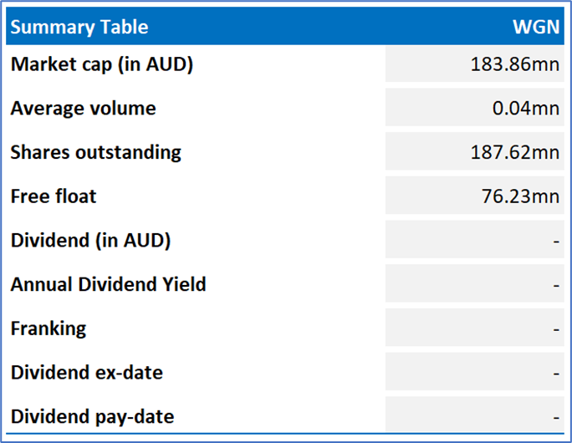This screenshot has width=572, height=443.
Task: Click the Annual Dividend Yield label
Action: 109,285
